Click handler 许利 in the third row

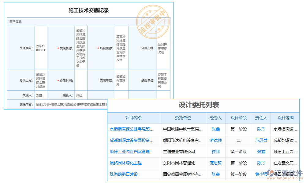215,152
